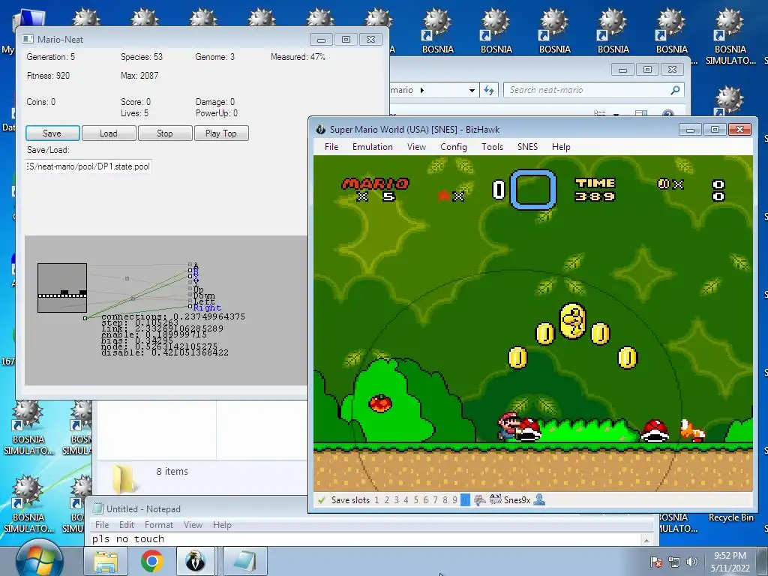Select highlighted save slot 0 in BizHawk
The width and height of the screenshot is (768, 576).
click(465, 500)
